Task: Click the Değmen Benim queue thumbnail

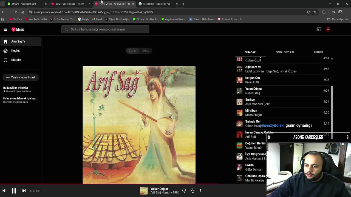Action: click(239, 146)
